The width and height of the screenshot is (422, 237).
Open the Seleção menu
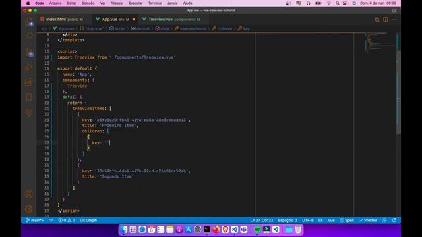[x=88, y=3]
